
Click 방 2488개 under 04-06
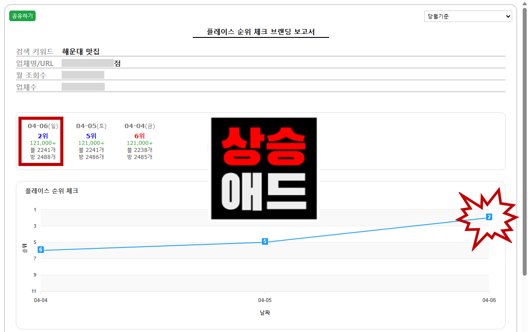(43, 157)
